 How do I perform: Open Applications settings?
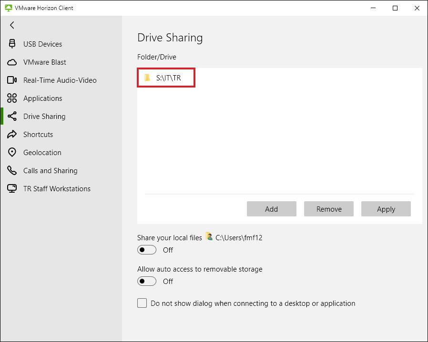[43, 98]
